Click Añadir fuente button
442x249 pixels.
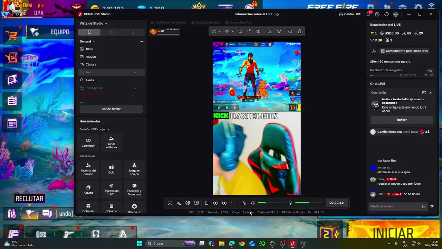click(x=111, y=109)
